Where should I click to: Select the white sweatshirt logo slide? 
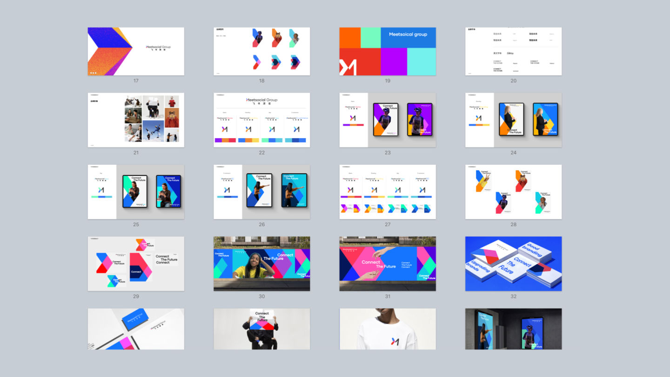pos(388,329)
